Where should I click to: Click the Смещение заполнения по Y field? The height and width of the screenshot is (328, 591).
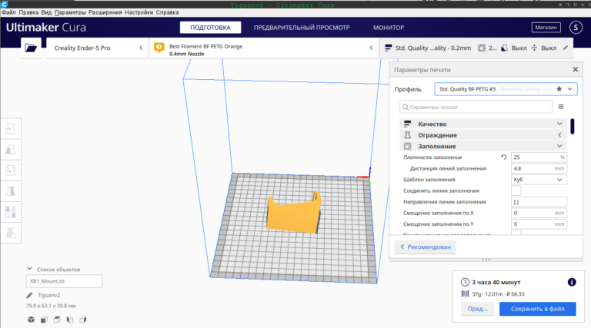(x=539, y=224)
